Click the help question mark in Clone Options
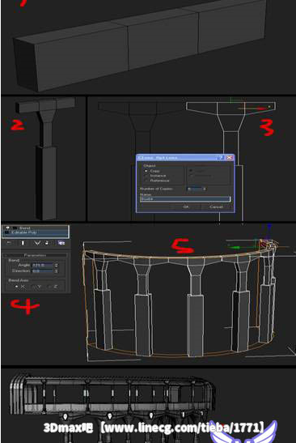 (222, 157)
